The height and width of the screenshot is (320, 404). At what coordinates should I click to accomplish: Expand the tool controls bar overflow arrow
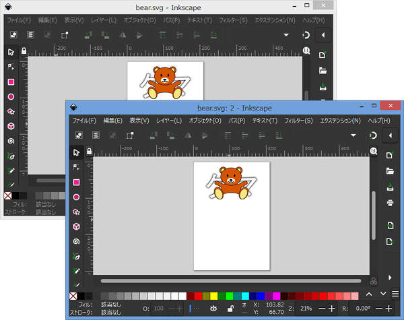[x=352, y=135]
